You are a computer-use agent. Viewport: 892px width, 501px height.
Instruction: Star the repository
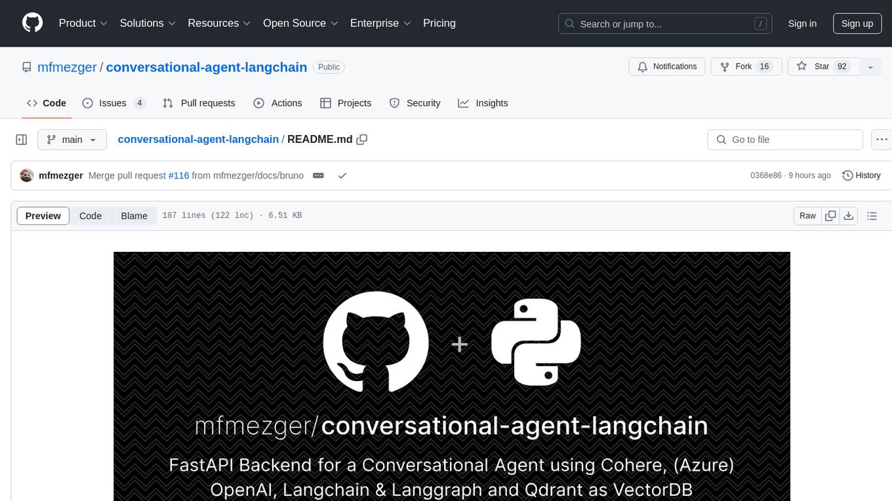point(823,67)
